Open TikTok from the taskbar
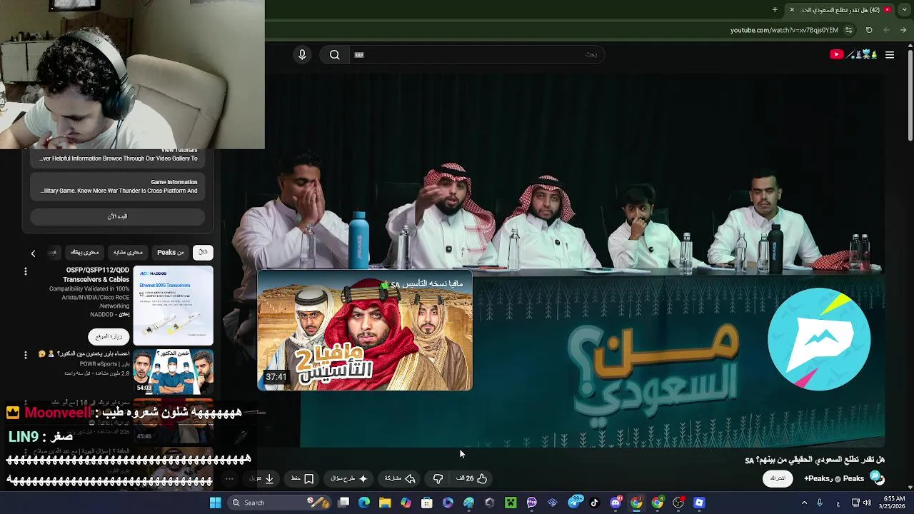Screen dimensions: 914x514 tap(594, 503)
